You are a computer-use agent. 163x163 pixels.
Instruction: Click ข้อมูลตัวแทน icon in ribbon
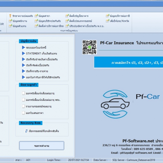[10, 26]
